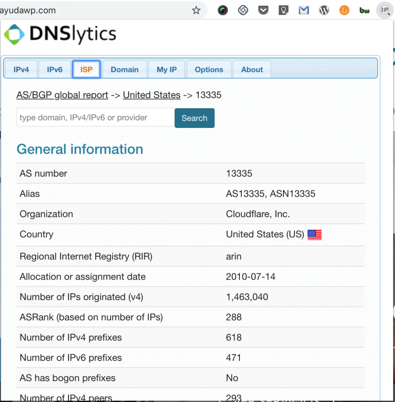Open the color picker lens extension icon
The image size is (395, 402).
(223, 10)
